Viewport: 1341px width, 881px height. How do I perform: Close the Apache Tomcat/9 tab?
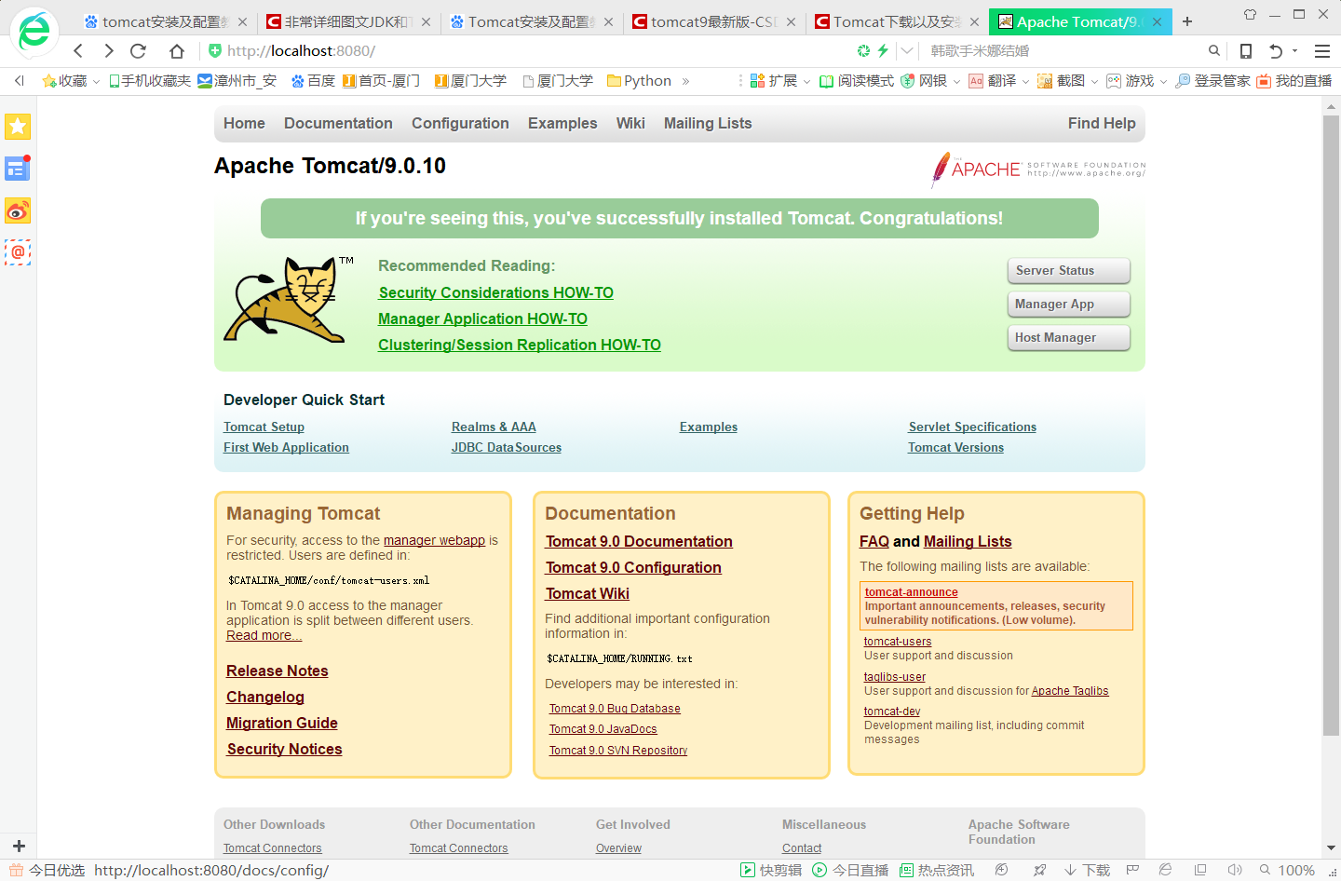point(1157,21)
